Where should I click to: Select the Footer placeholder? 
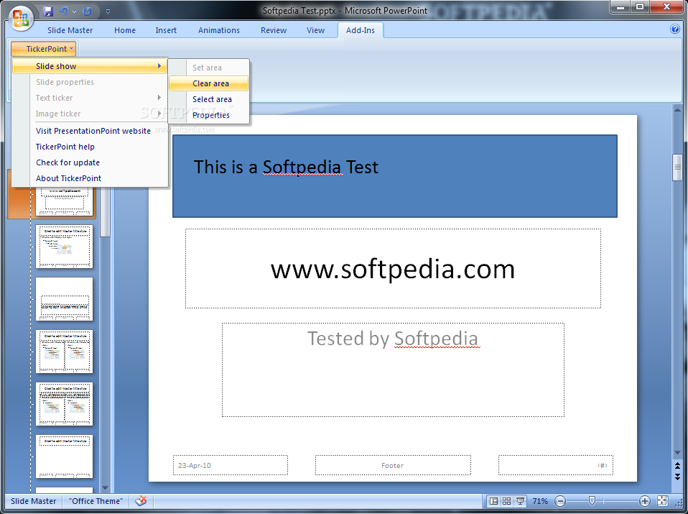[393, 465]
